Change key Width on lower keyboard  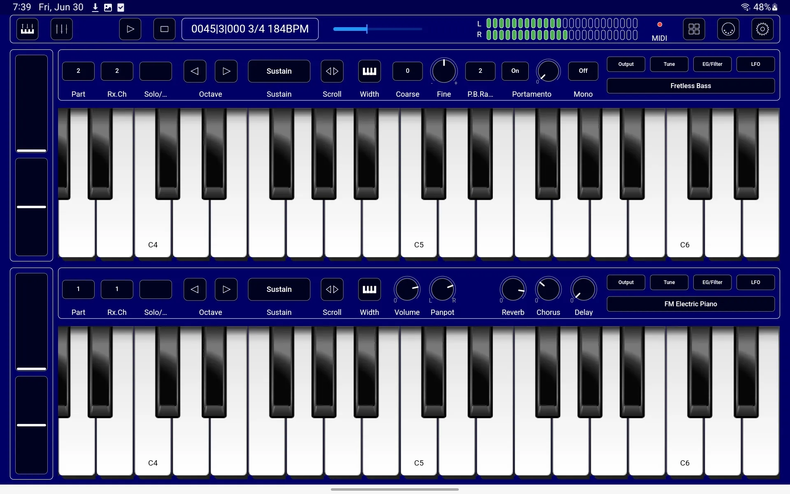coord(369,289)
